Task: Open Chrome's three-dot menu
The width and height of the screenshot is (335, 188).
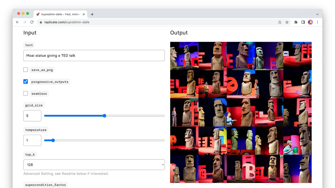Action: 317,22
